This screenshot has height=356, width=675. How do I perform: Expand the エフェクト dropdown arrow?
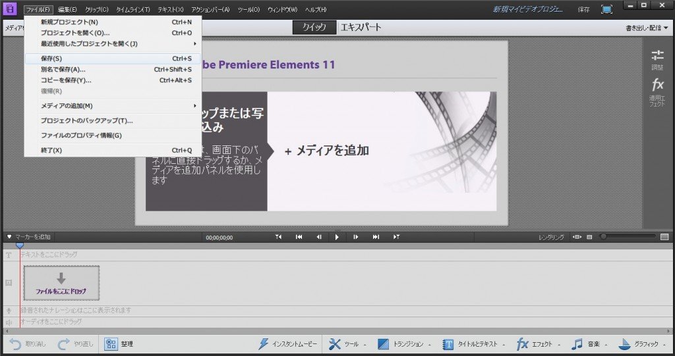tap(559, 345)
